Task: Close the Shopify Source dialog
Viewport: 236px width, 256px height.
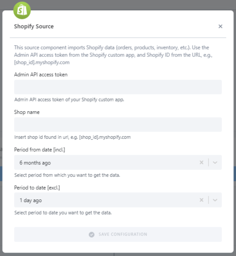Action: click(x=221, y=26)
